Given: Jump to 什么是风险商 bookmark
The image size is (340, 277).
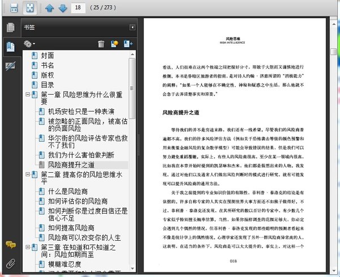Looking at the screenshot, I should [x=67, y=191].
